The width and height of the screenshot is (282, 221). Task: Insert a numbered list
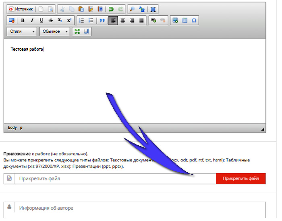click(x=82, y=20)
